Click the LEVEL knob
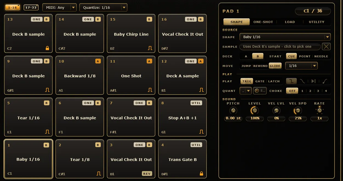This screenshot has height=181, width=343. (x=255, y=111)
